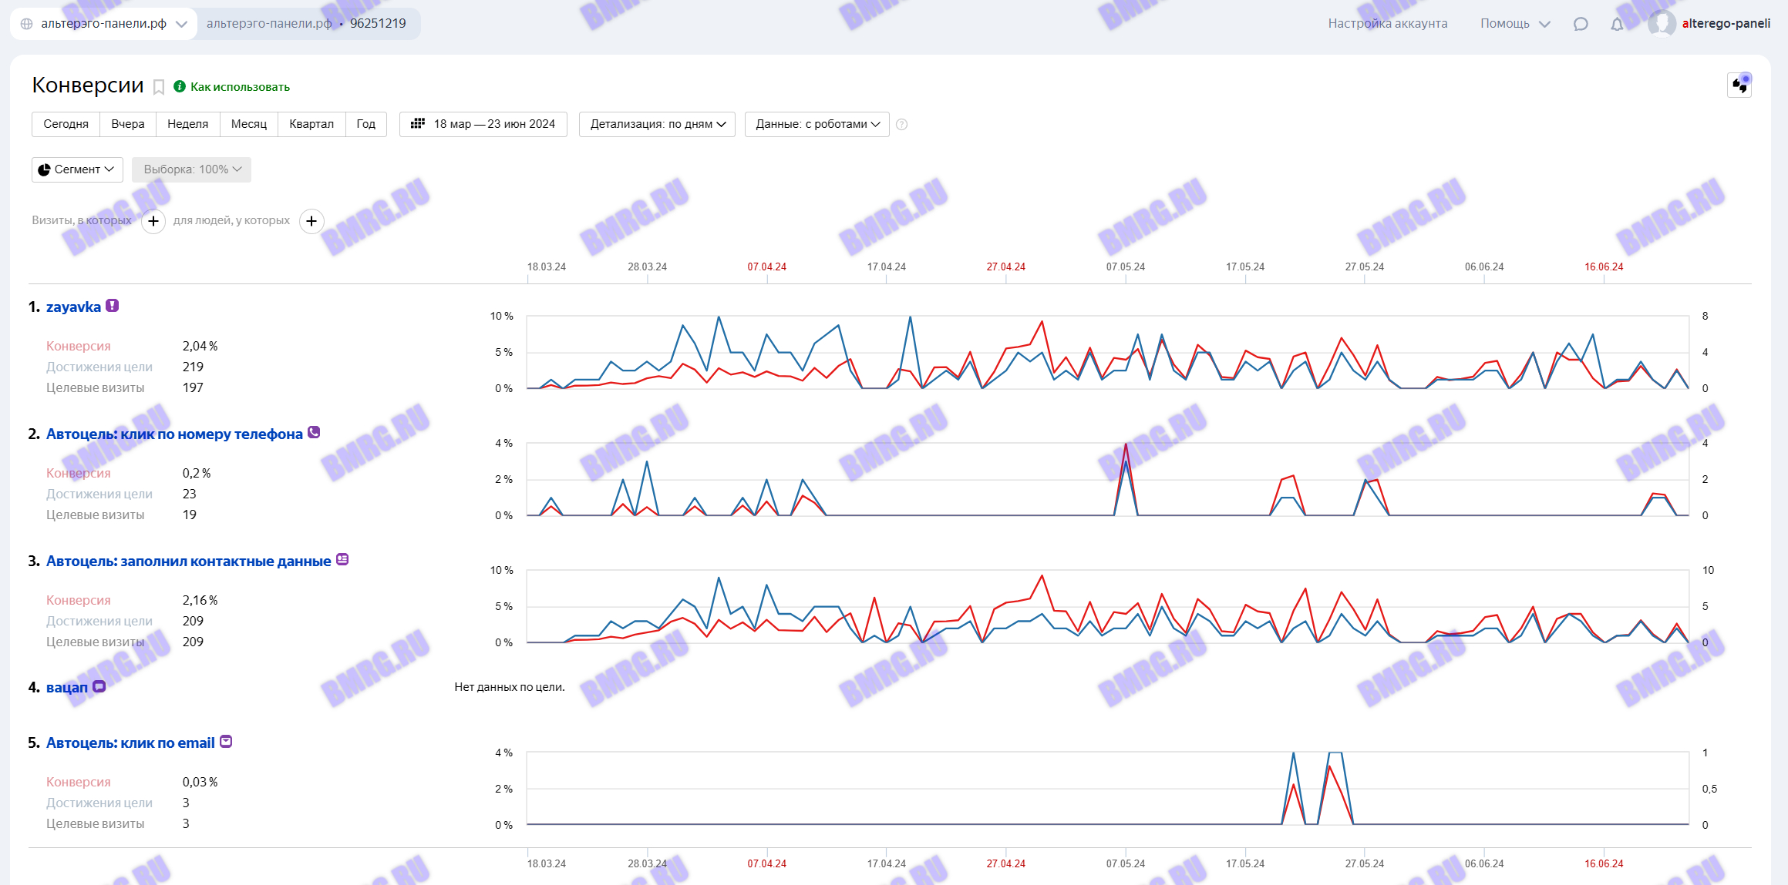Viewport: 1788px width, 885px height.
Task: Select the Месяц period tab
Action: coord(248,124)
